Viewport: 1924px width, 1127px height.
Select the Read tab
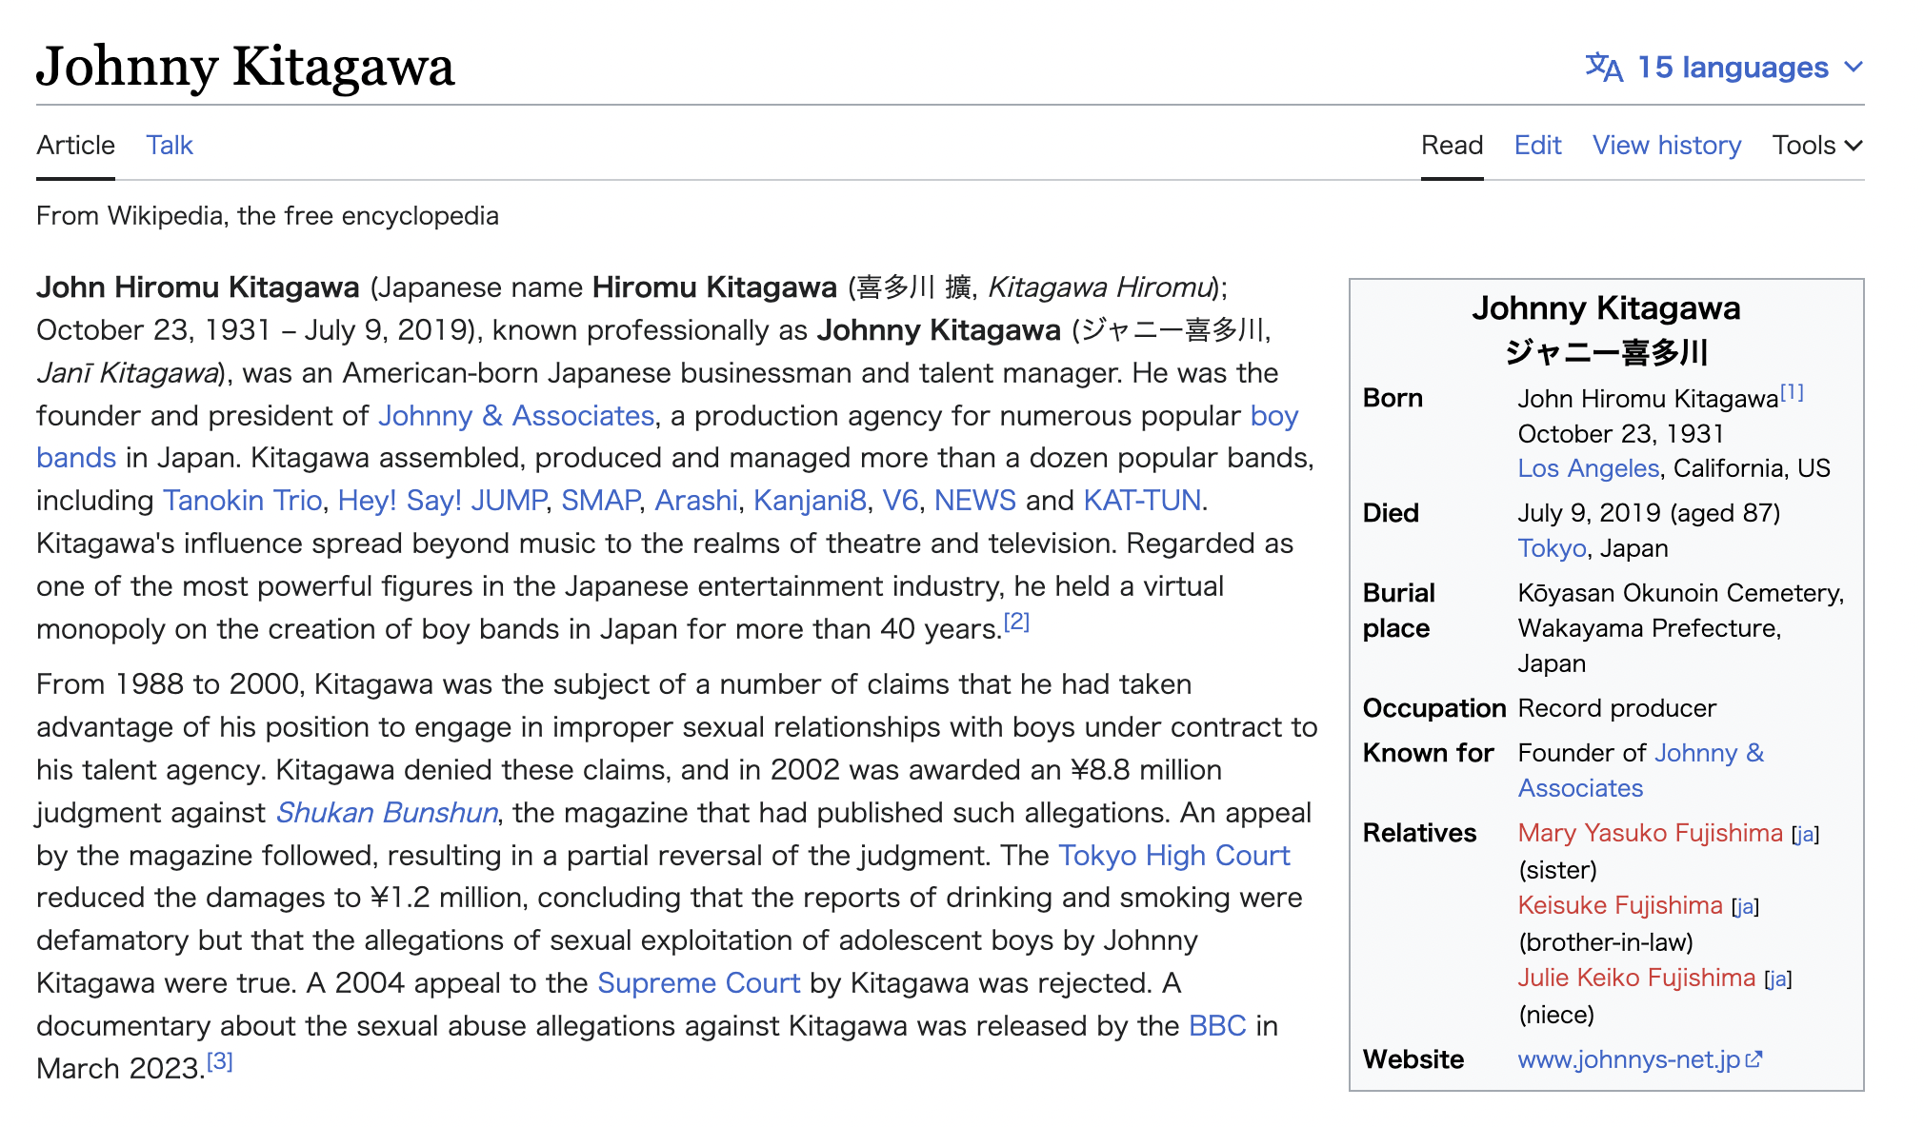1452,145
